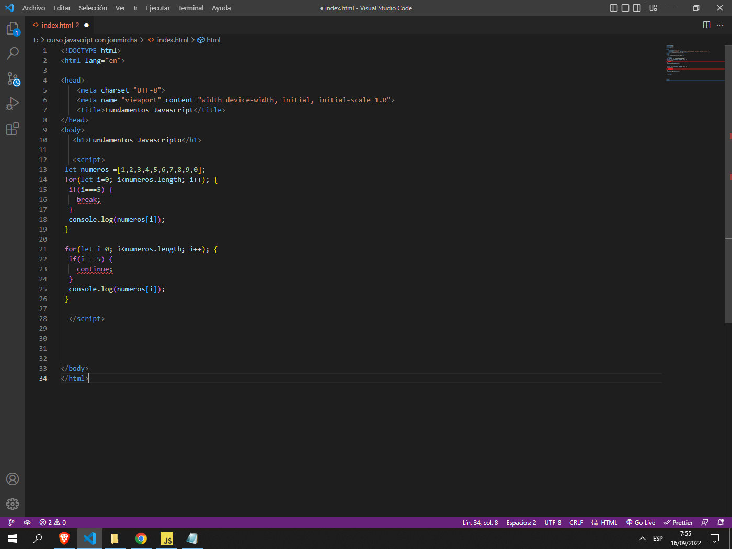The width and height of the screenshot is (732, 549).
Task: Change indentation Espacios: 2
Action: pyautogui.click(x=521, y=522)
